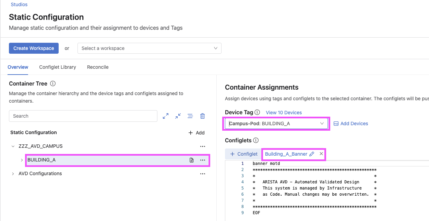Collapse the ZZZ_AVD_CAMPUS tree node

pos(13,146)
